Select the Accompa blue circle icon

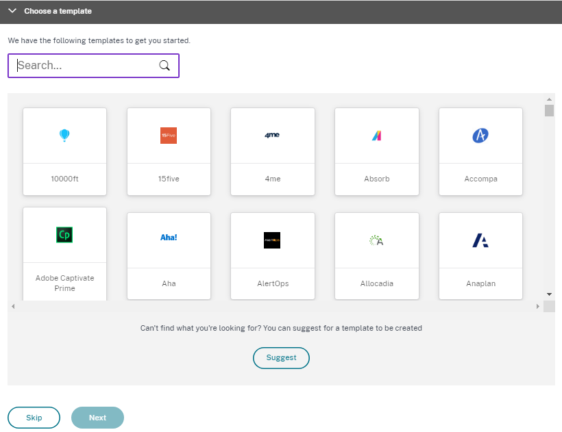480,136
